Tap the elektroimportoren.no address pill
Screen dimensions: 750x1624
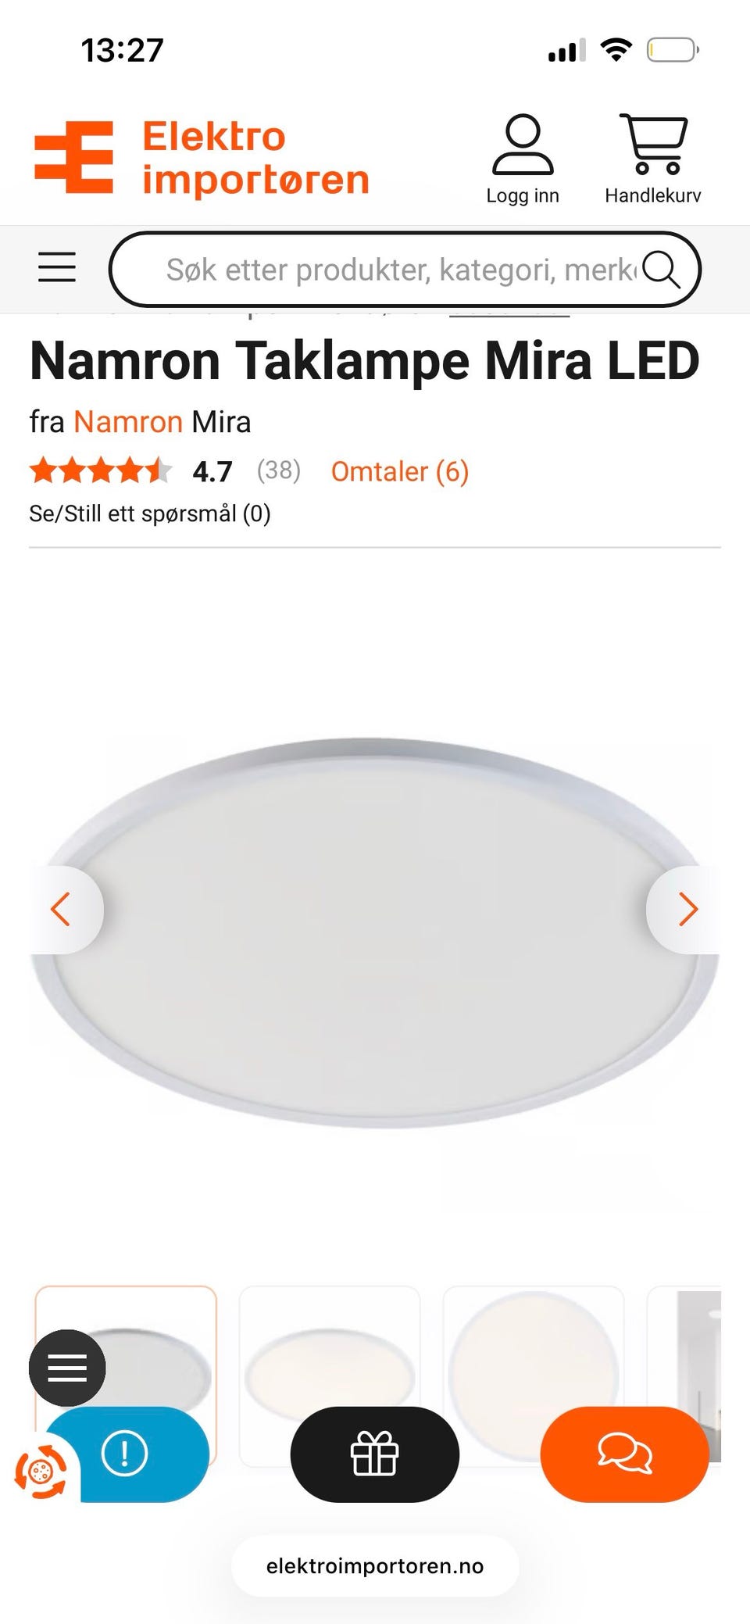[x=375, y=1566]
